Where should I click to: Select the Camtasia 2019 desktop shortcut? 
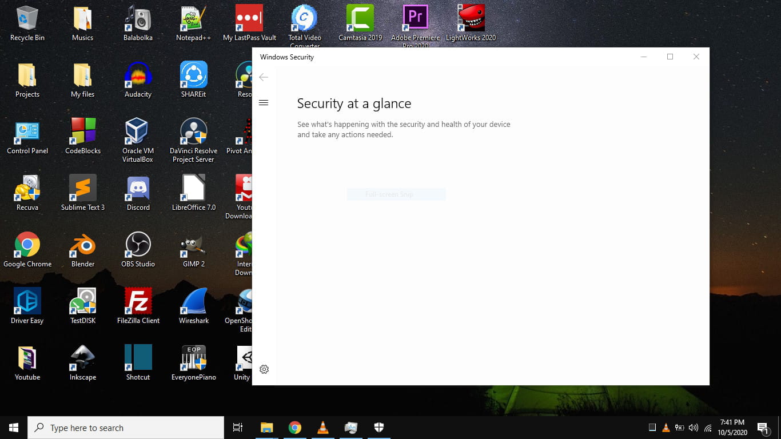[x=360, y=24]
